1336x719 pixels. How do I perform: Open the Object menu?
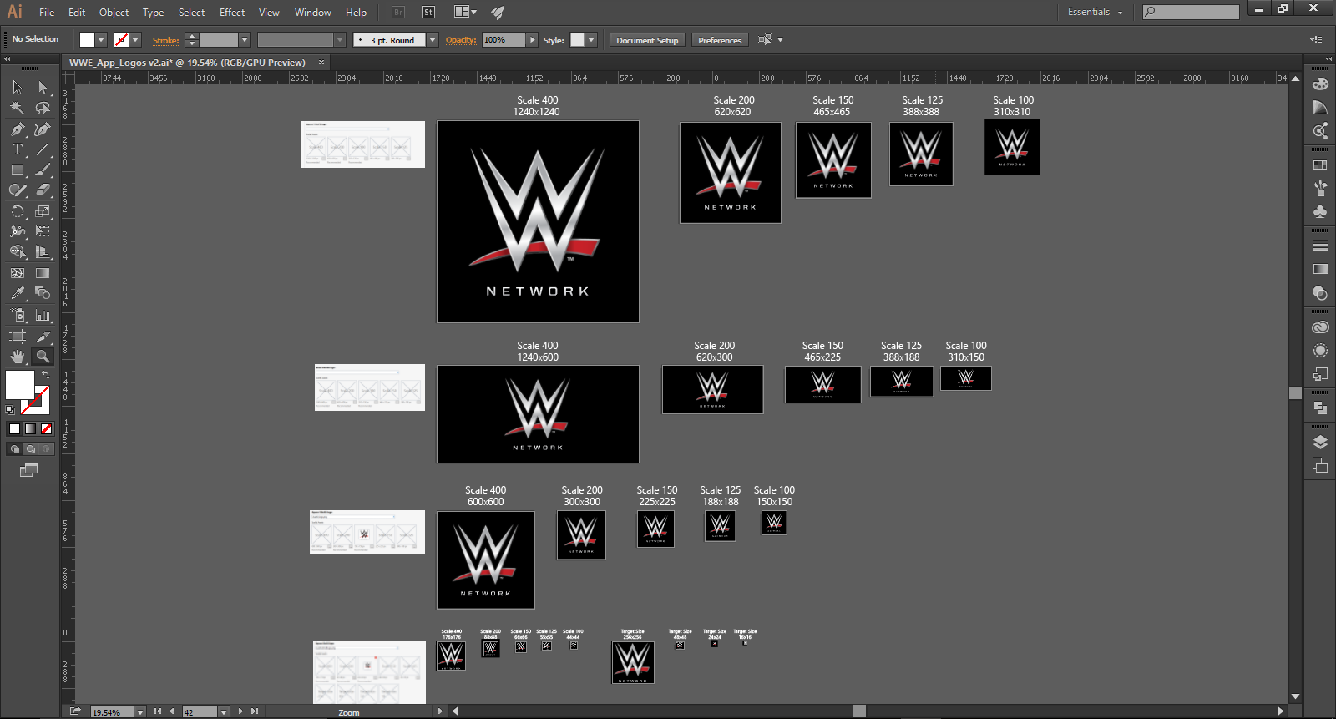pos(114,13)
